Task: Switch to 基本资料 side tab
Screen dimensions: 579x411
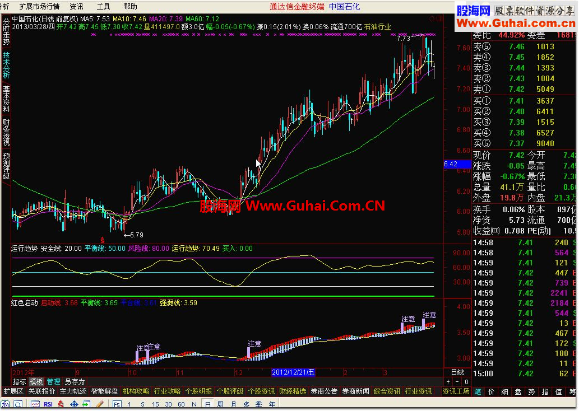Action: click(6, 99)
